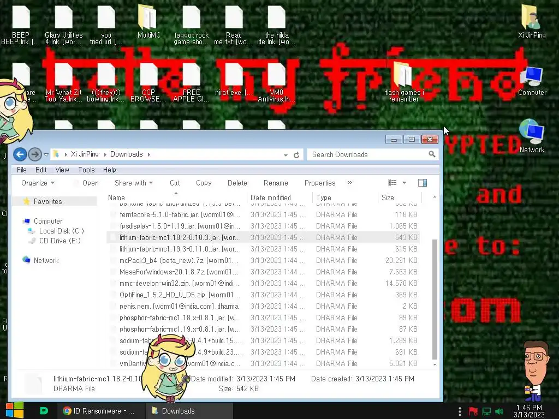Select phosphor-fabric-mc1.19.x-0.8.1.jar file
The image size is (559, 419).
point(263,329)
